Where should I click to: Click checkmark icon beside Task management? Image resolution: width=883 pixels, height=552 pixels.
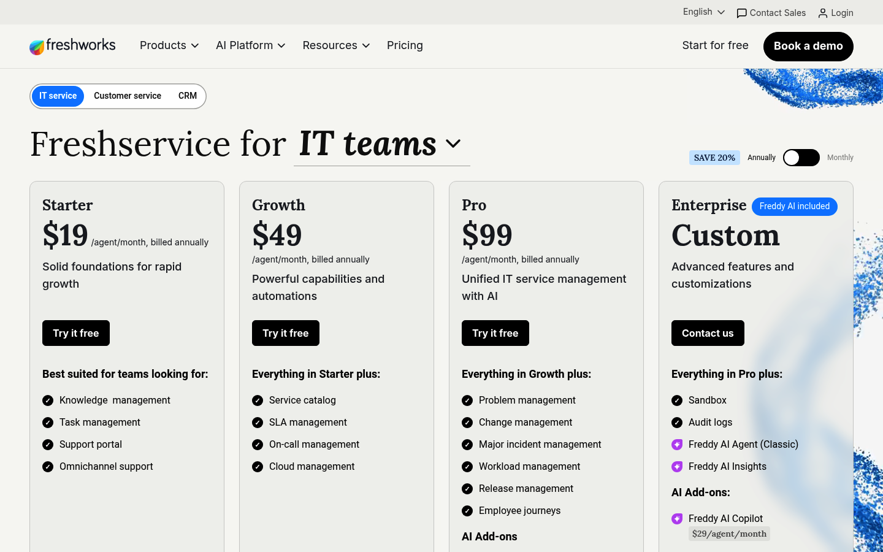[48, 423]
